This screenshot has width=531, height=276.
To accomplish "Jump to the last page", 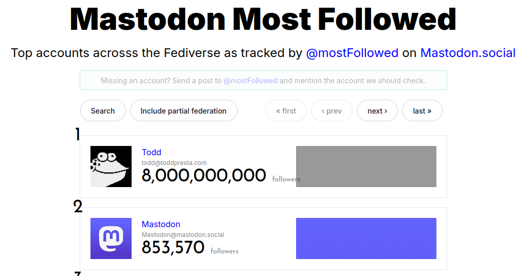I will (x=422, y=111).
